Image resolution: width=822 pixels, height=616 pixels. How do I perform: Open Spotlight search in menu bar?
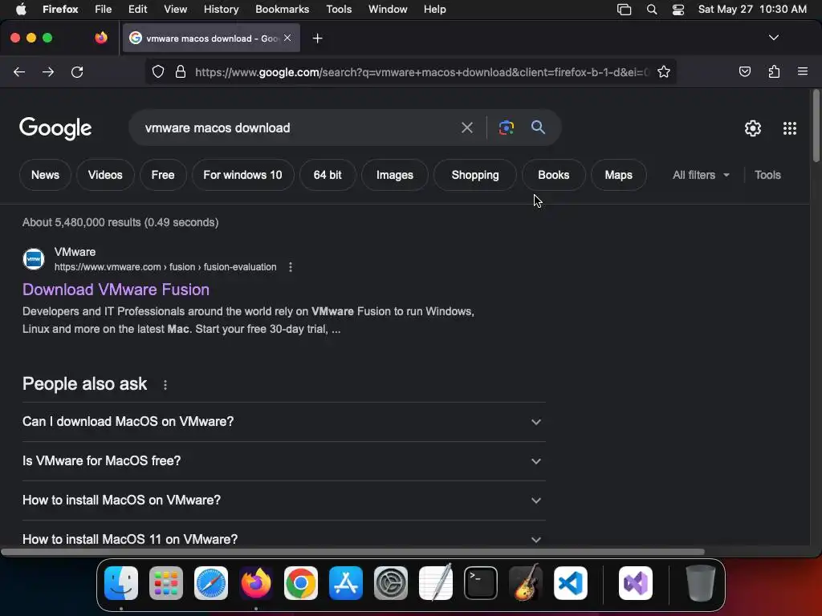pyautogui.click(x=652, y=10)
